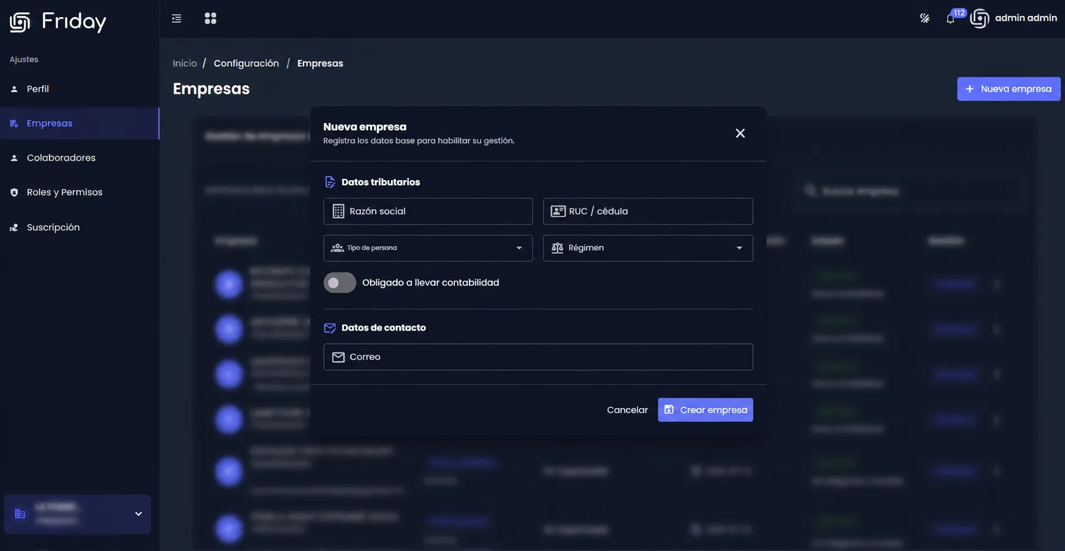The height and width of the screenshot is (551, 1065).
Task: Click the Datos de contacto section icon
Action: coord(330,328)
